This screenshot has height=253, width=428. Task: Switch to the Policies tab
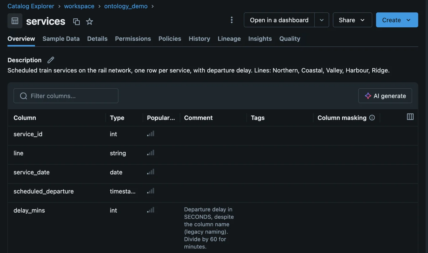(x=170, y=39)
